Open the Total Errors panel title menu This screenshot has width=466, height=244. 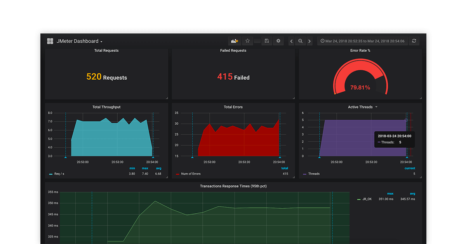[233, 107]
